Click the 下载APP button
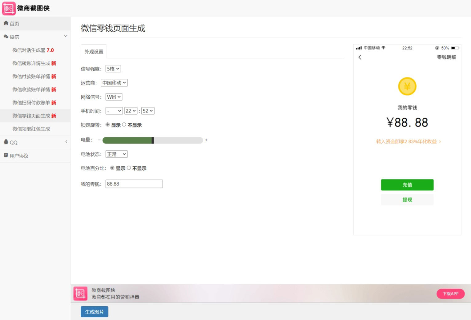The image size is (471, 320). click(451, 294)
